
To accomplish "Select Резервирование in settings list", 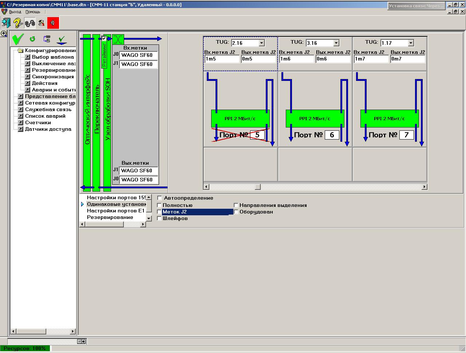I will pyautogui.click(x=110, y=217).
